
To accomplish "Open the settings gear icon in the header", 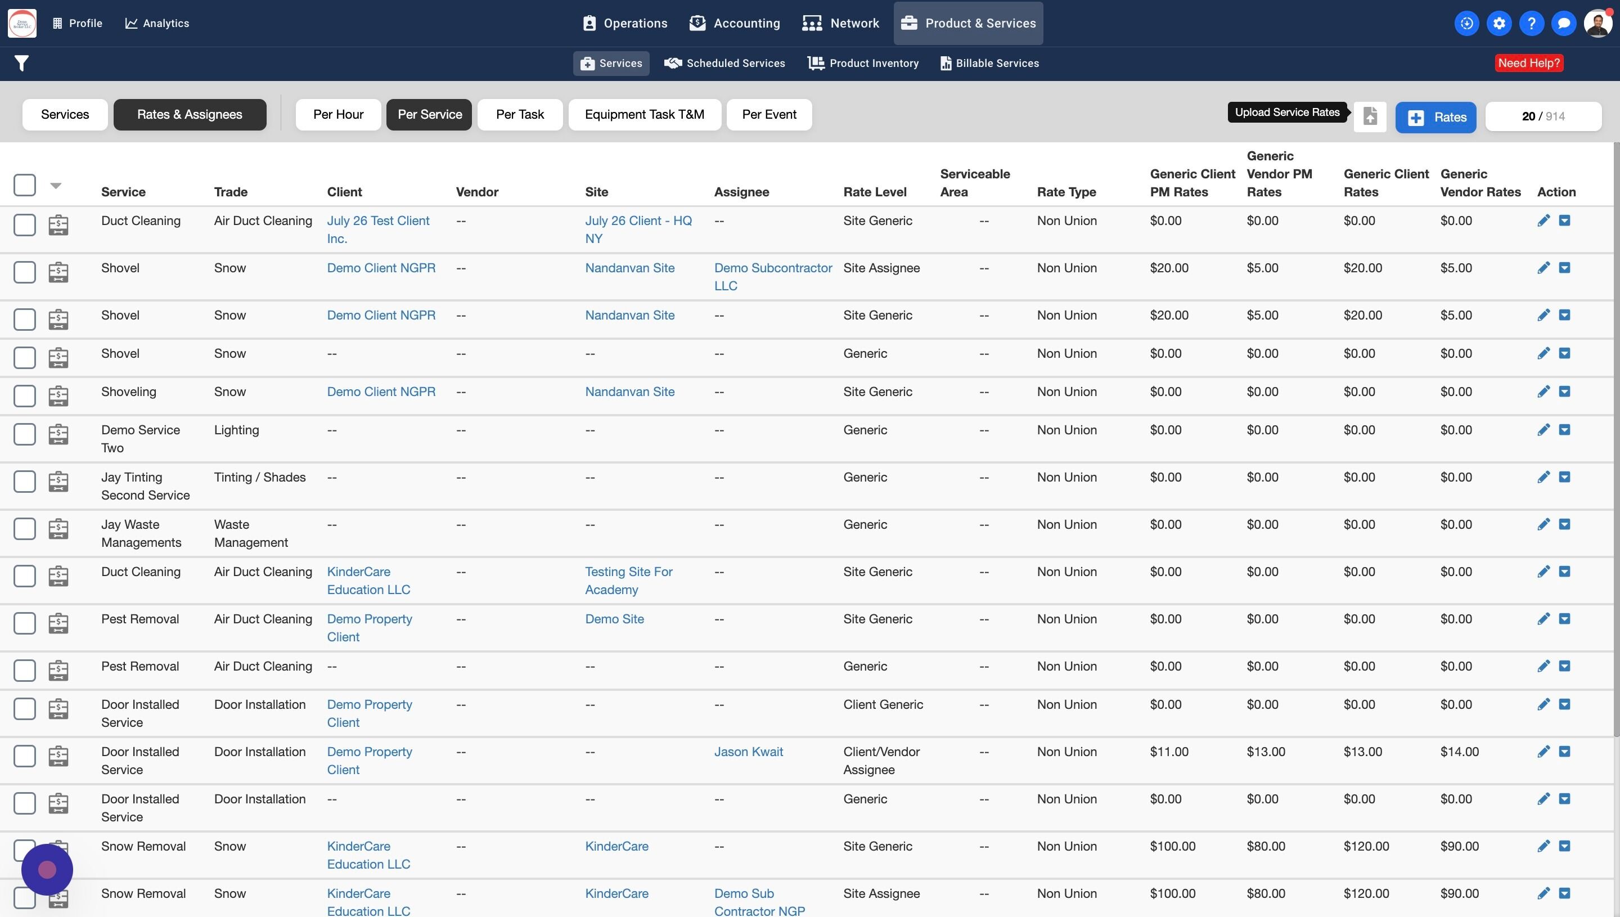I will click(1499, 23).
